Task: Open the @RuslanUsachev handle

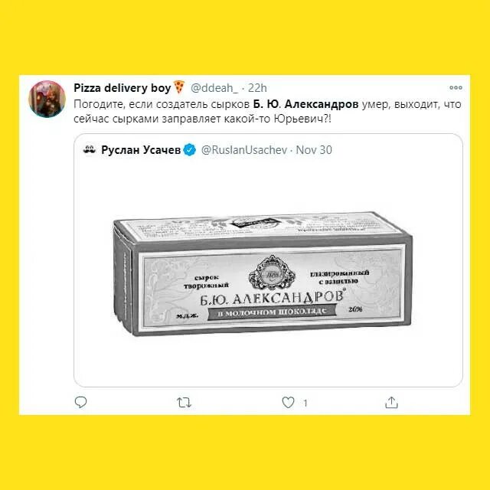Action: pos(244,150)
